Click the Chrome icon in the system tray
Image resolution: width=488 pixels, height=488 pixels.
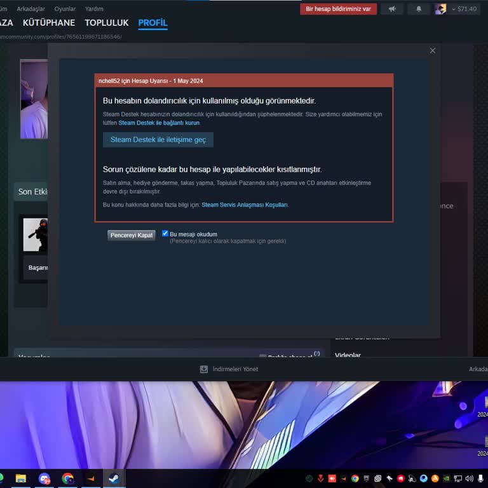pyautogui.click(x=355, y=478)
